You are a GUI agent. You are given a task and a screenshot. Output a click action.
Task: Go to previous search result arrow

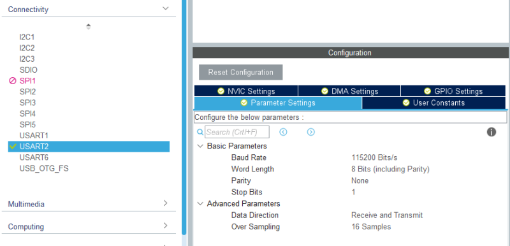click(x=283, y=132)
